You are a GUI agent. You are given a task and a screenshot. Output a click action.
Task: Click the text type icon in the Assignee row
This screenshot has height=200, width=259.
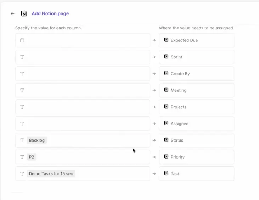coord(22,124)
